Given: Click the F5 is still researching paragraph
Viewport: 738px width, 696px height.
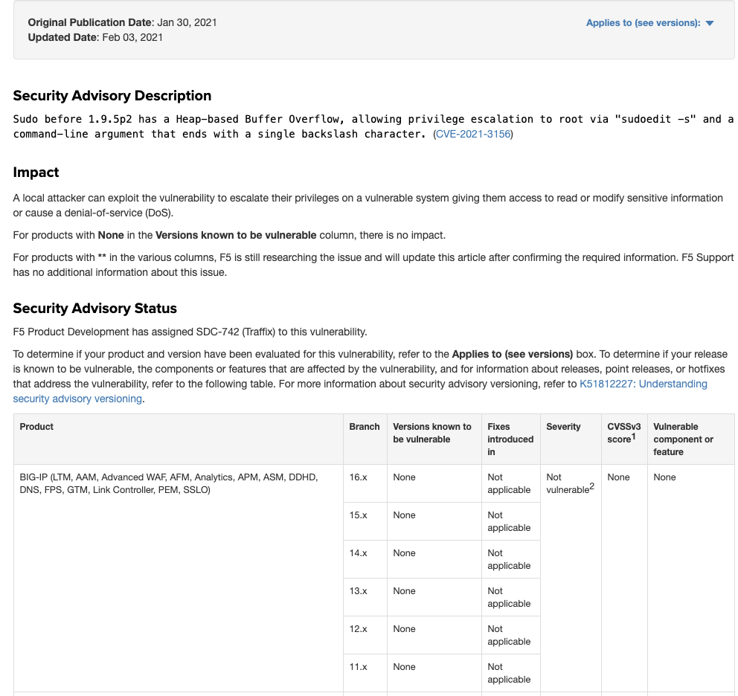Looking at the screenshot, I should pos(373,265).
